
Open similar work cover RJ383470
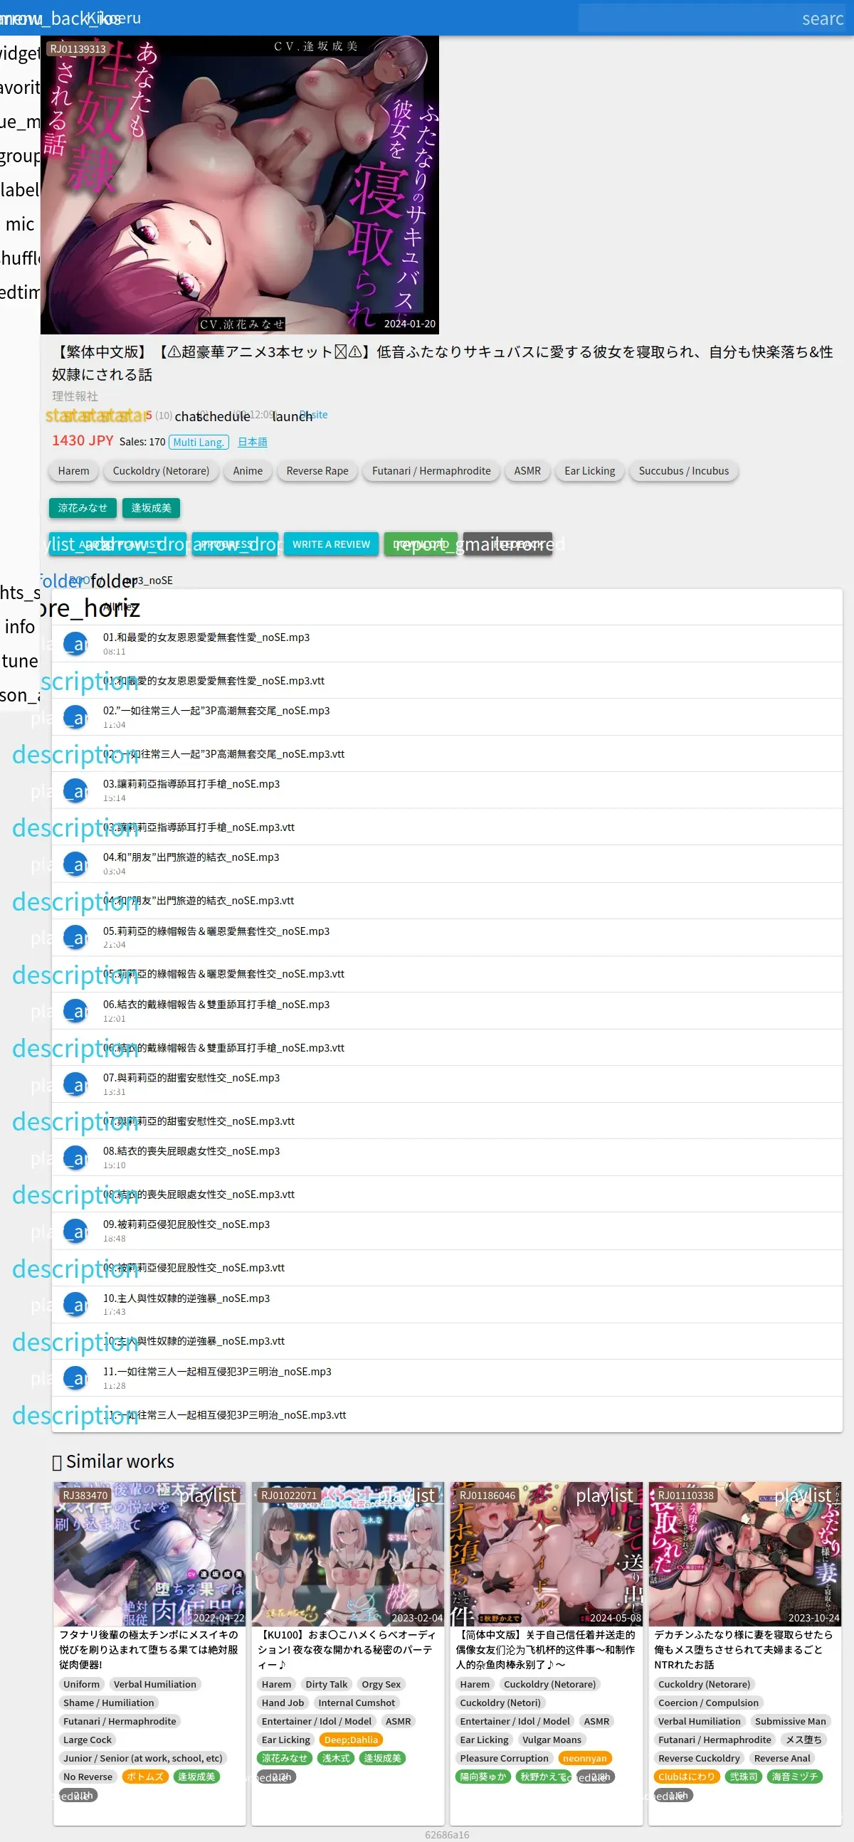pos(149,1554)
